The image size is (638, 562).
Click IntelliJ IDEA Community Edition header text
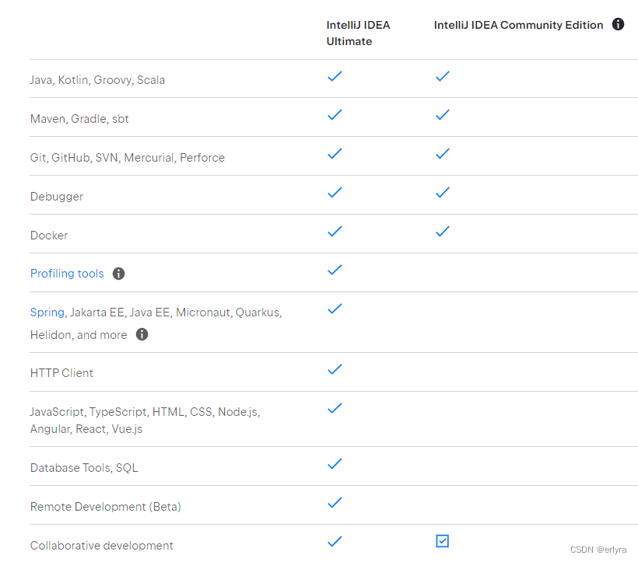(518, 25)
